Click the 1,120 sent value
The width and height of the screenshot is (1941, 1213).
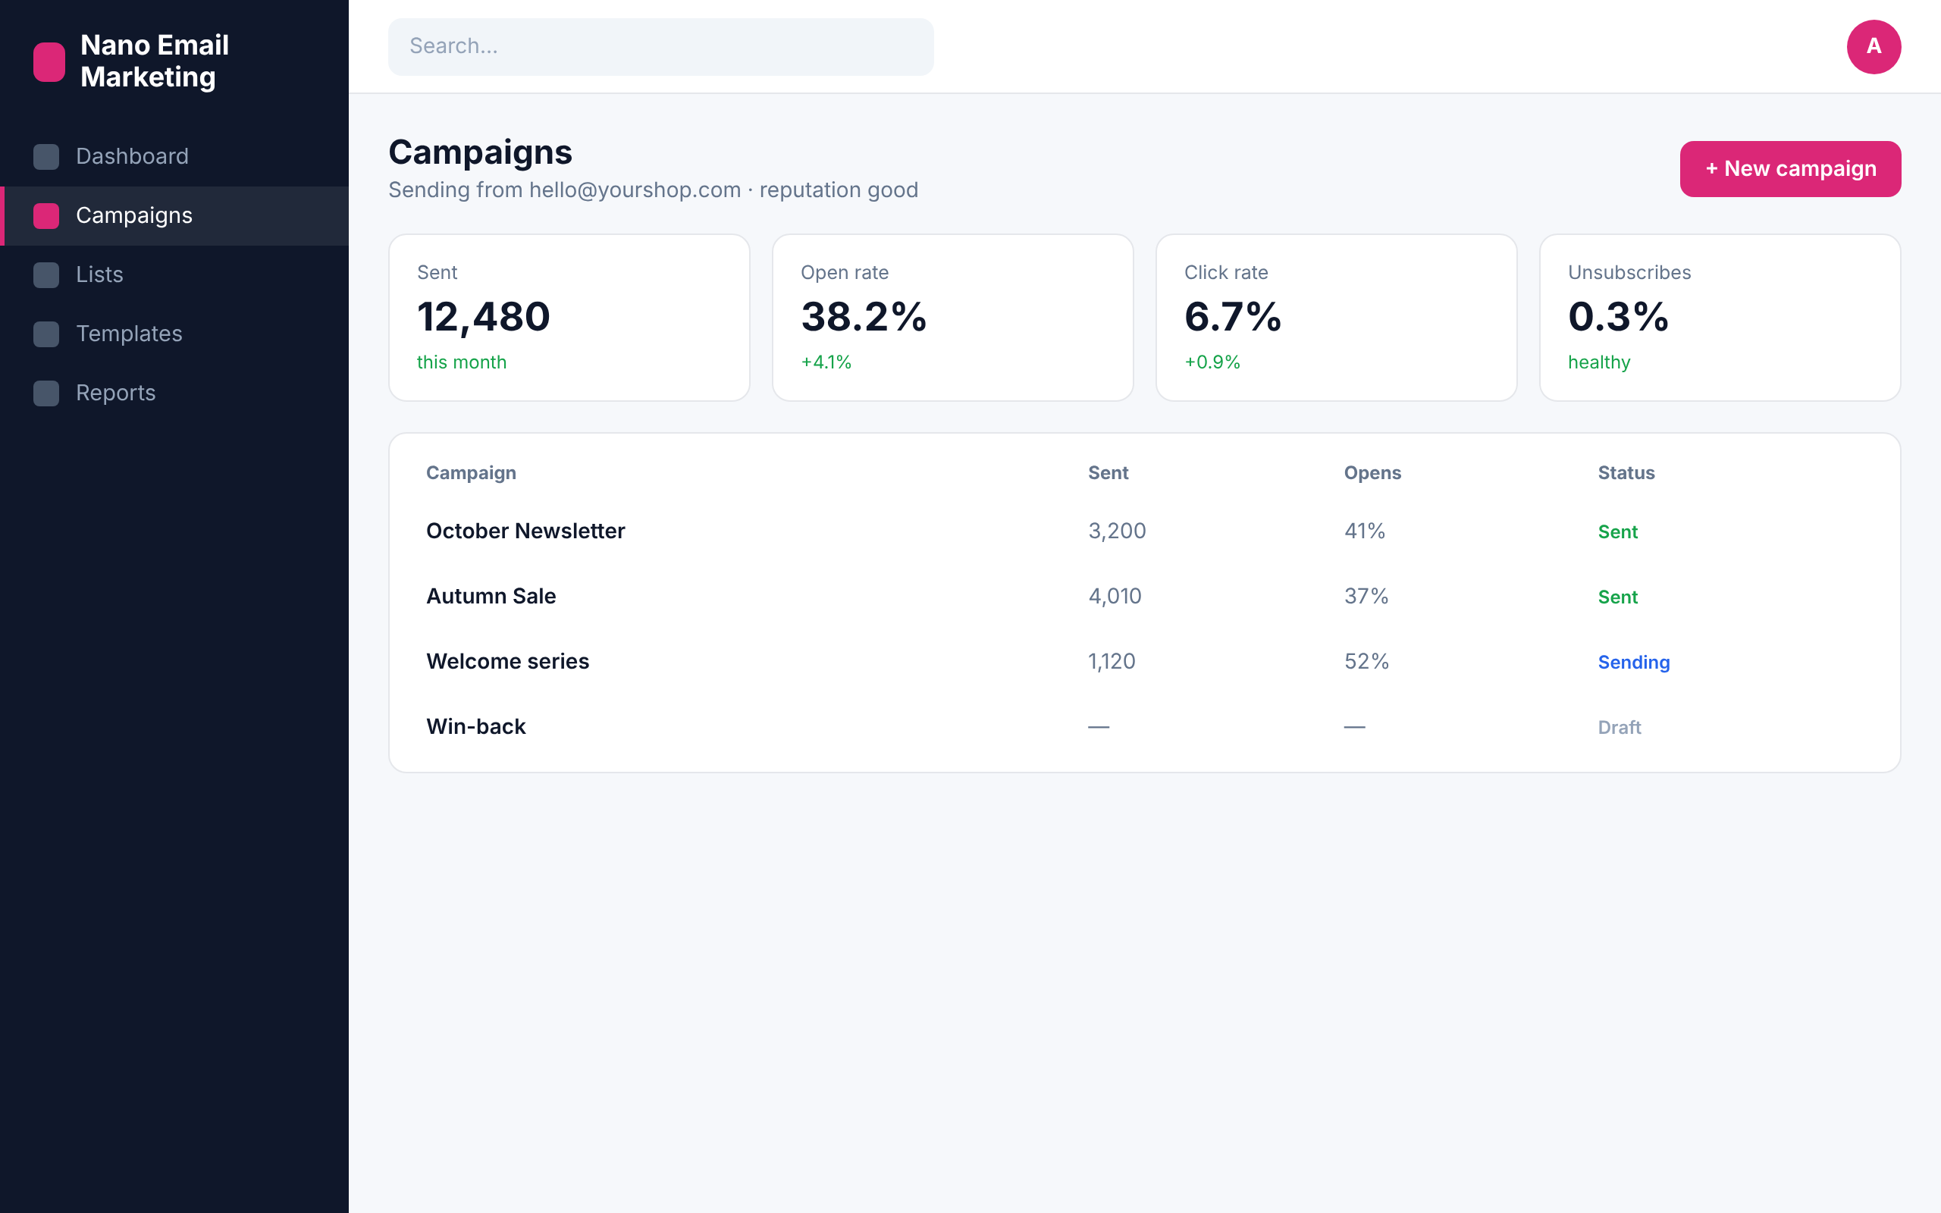click(x=1112, y=661)
